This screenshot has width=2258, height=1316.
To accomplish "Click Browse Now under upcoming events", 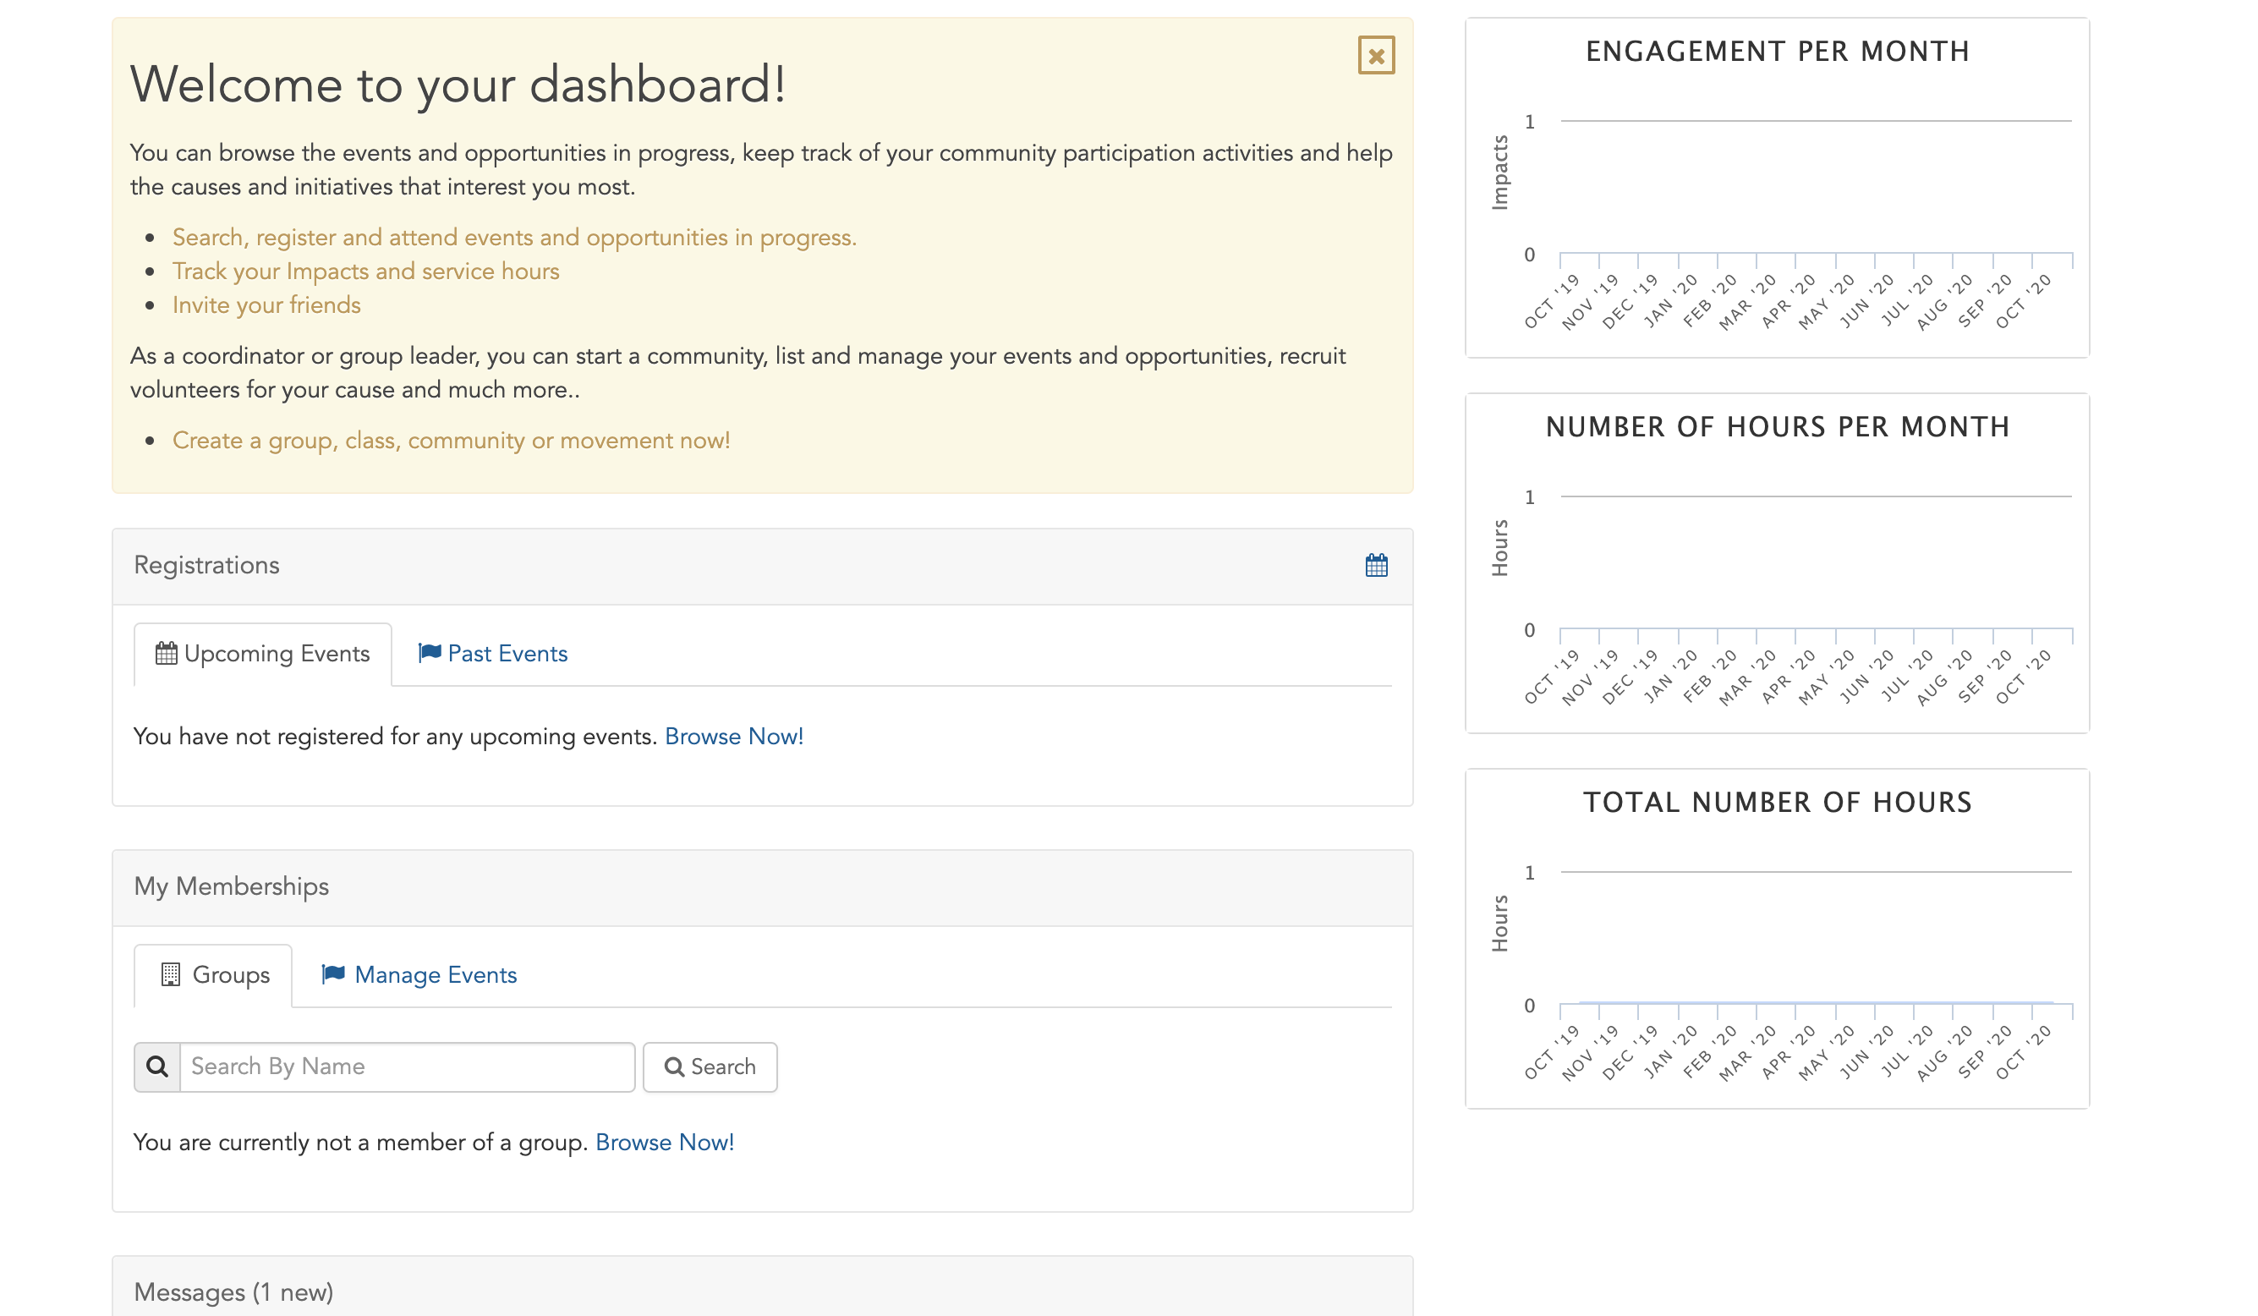I will (x=734, y=737).
